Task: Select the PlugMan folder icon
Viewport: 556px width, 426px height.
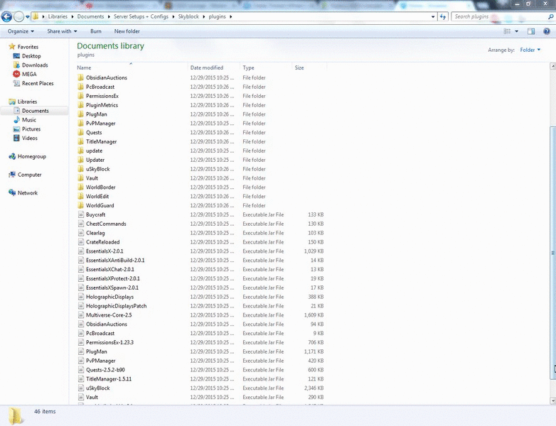Action: pyautogui.click(x=81, y=114)
